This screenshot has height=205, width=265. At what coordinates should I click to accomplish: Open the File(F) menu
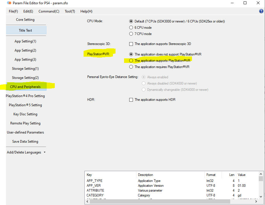tap(13, 11)
